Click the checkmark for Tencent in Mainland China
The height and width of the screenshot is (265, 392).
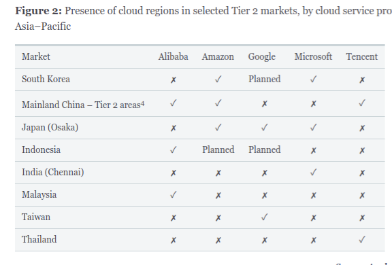(362, 103)
